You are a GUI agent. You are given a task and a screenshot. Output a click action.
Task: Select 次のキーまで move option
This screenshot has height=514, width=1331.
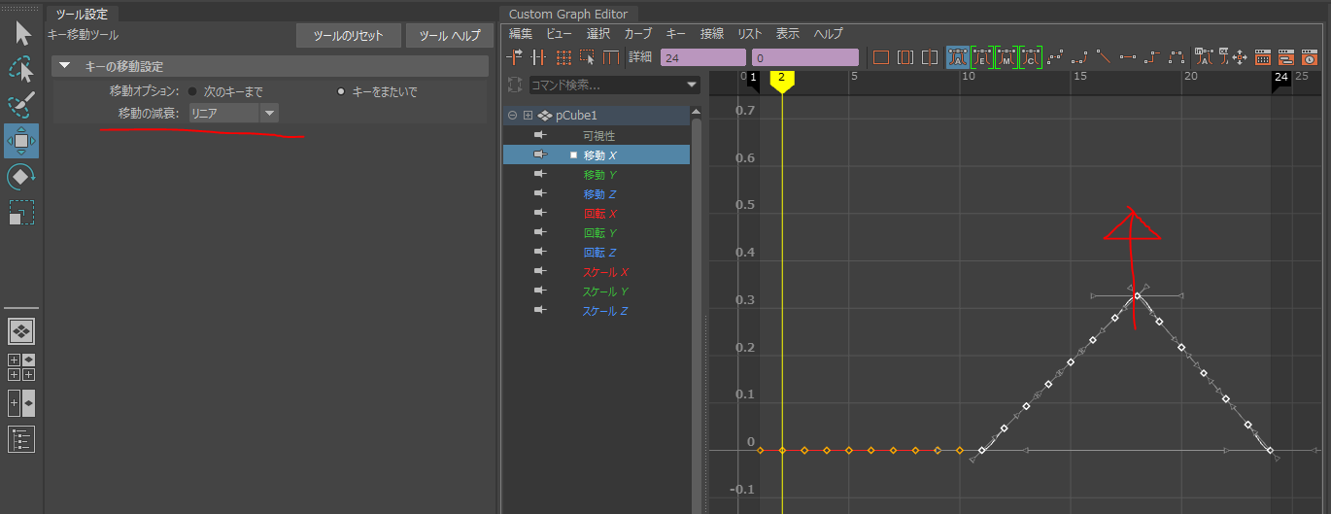tap(192, 91)
